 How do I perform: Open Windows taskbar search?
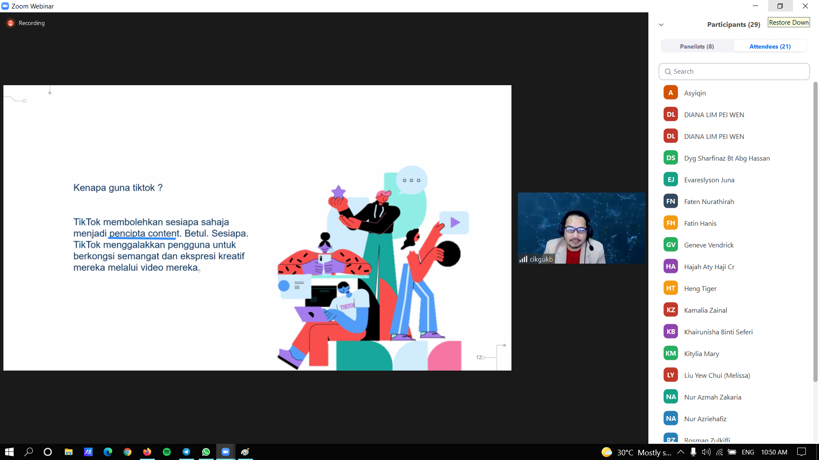(29, 452)
